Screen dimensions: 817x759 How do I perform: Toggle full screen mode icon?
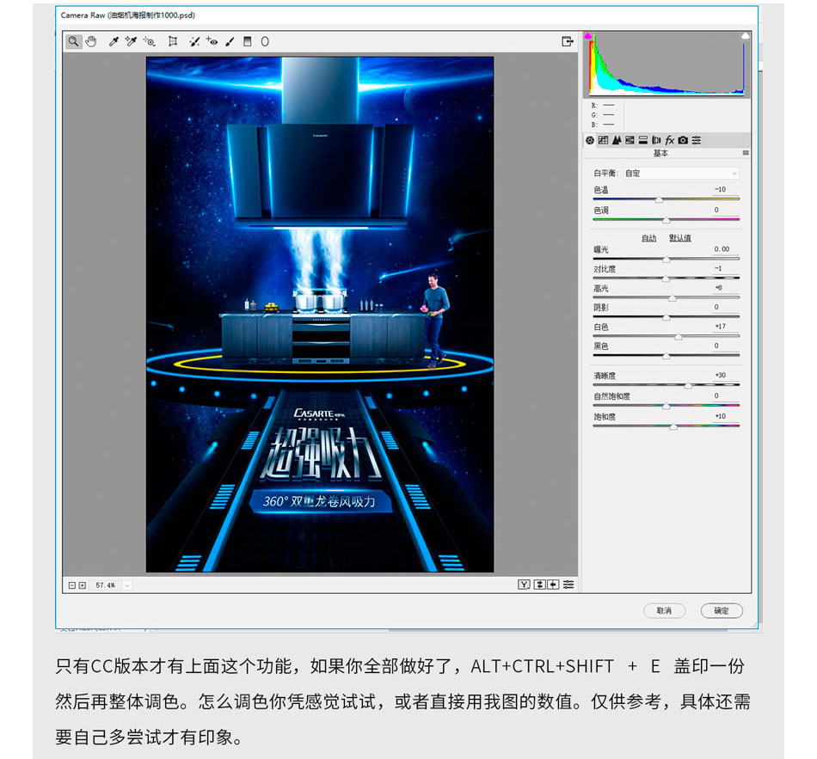click(x=568, y=41)
